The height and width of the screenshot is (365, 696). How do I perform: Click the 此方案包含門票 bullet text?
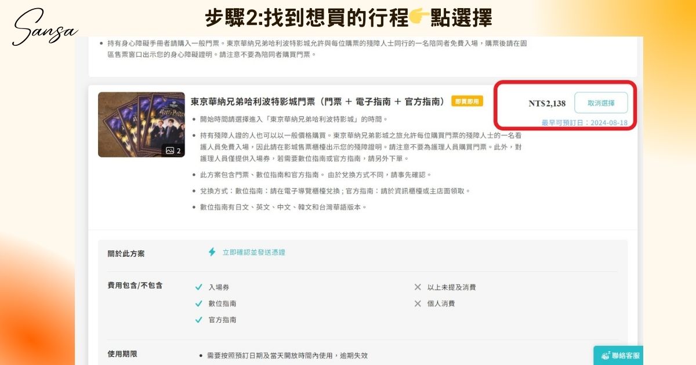click(316, 174)
